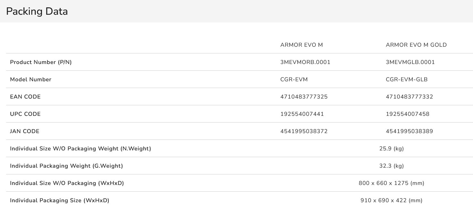Click the 32.3 (kg) gross weight value
Viewport: 473px width, 208px height.
[391, 166]
